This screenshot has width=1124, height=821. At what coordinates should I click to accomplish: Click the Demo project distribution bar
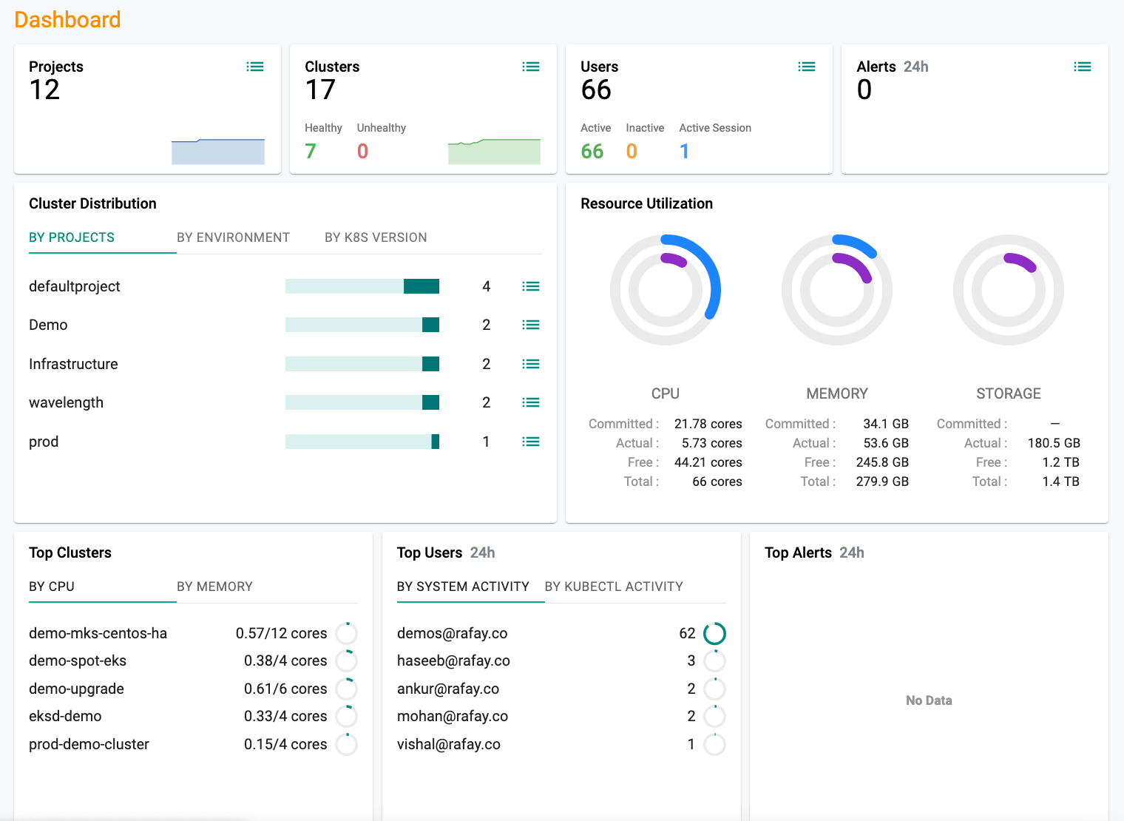coord(362,325)
